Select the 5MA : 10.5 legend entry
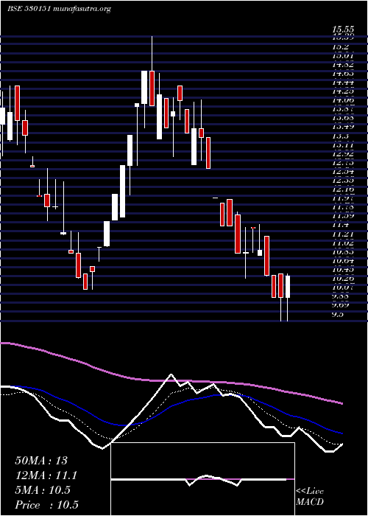Viewport: 368px width, 516px height. point(43,490)
